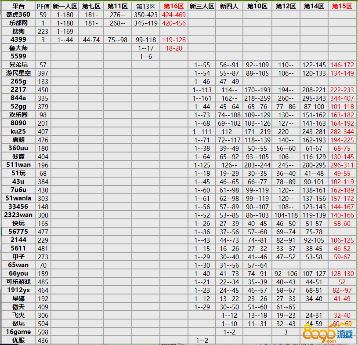Screen dimensions: 358x345
Task: Click the 鲁大师 platform cell
Action: (x=18, y=48)
